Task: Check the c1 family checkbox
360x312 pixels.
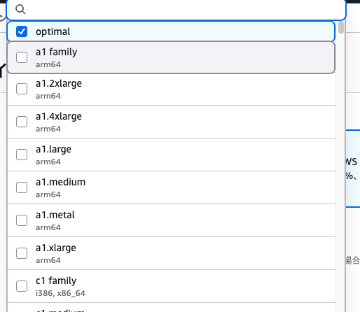Action: [x=22, y=286]
